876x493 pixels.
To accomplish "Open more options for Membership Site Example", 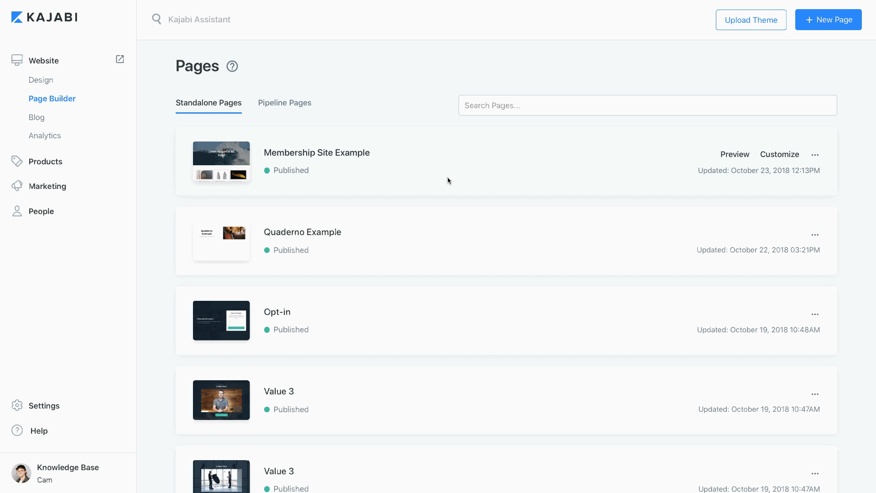I will (x=815, y=155).
